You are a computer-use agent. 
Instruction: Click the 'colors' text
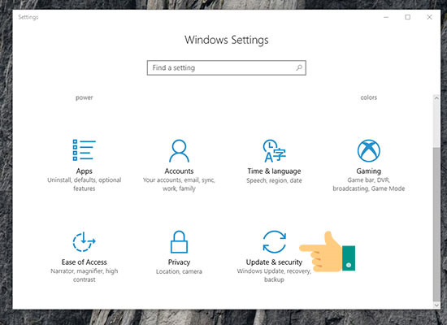369,97
